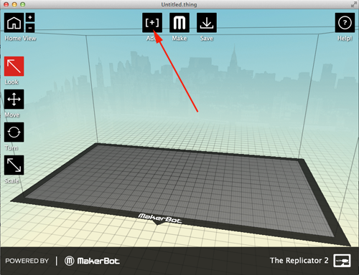Click the MakerBot logo on build plate
This screenshot has height=275, width=359.
(x=159, y=218)
